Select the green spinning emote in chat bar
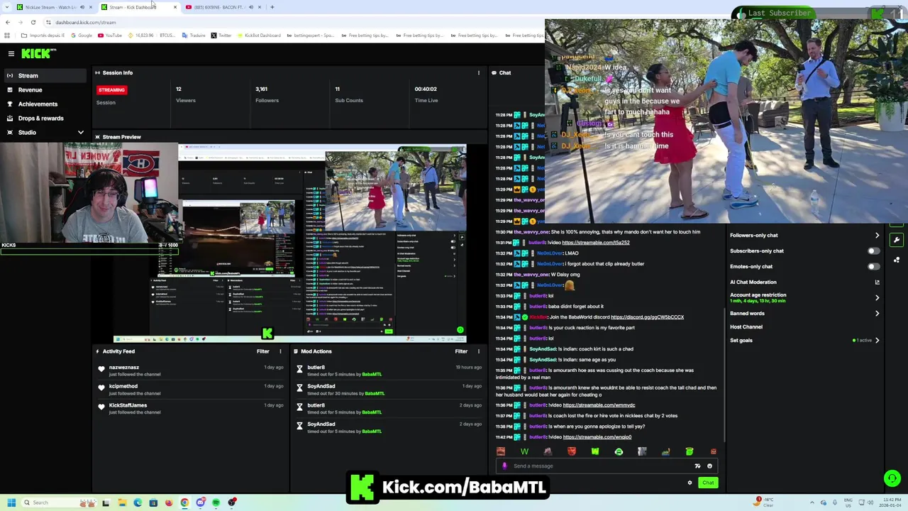Screen dimensions: 908x511 tap(619, 451)
